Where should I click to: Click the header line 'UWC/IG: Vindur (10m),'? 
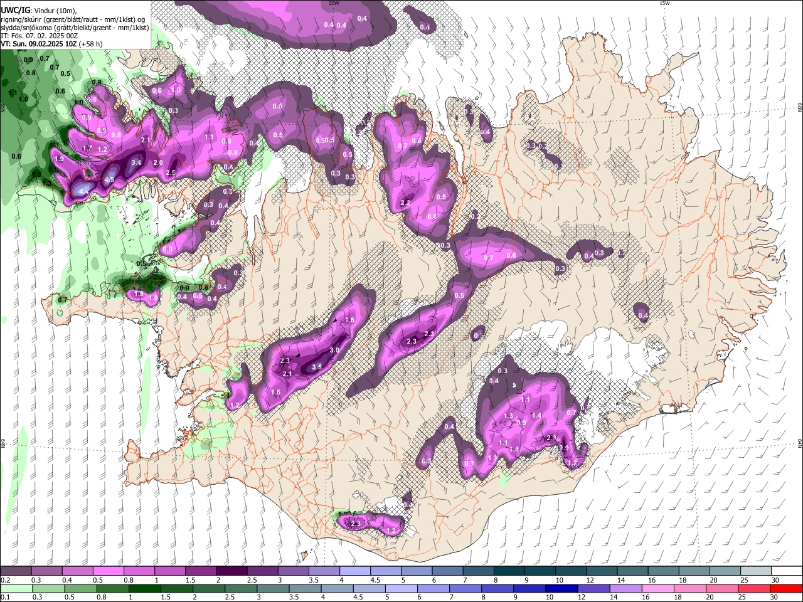(39, 11)
